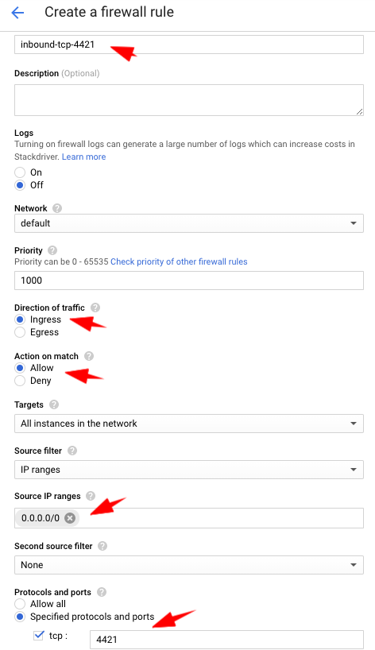Open Targets help question mark
This screenshot has height=650, width=375.
(54, 404)
